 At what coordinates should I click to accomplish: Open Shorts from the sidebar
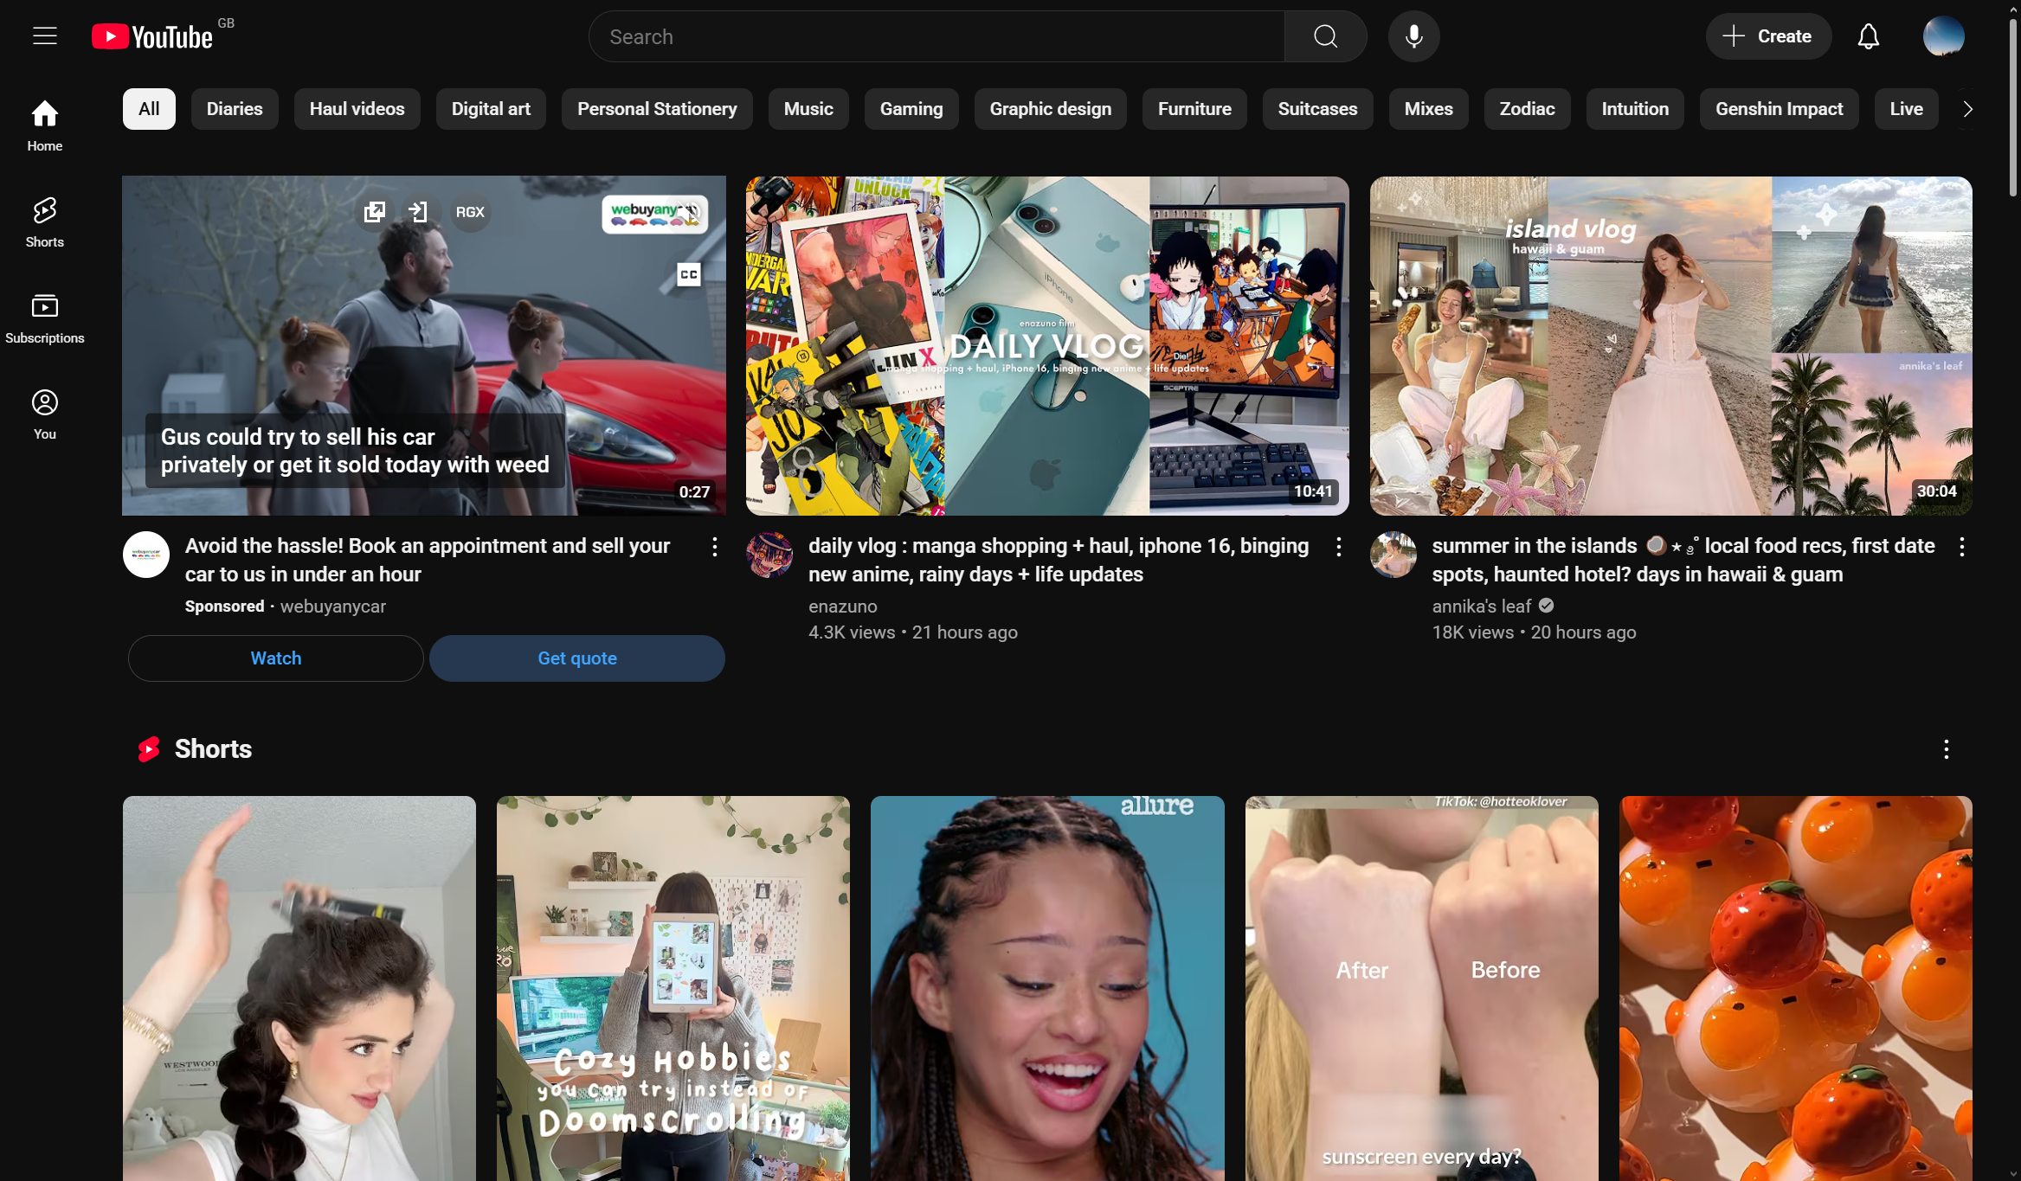tap(44, 221)
